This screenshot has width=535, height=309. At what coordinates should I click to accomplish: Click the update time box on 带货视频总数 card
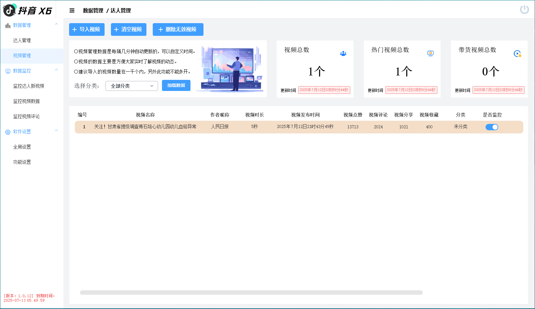pos(498,90)
